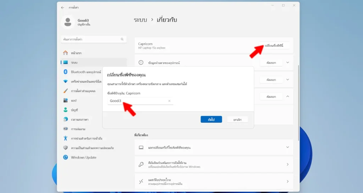Click the Apps (แอป) icon
The width and height of the screenshot is (363, 193).
(x=65, y=100)
